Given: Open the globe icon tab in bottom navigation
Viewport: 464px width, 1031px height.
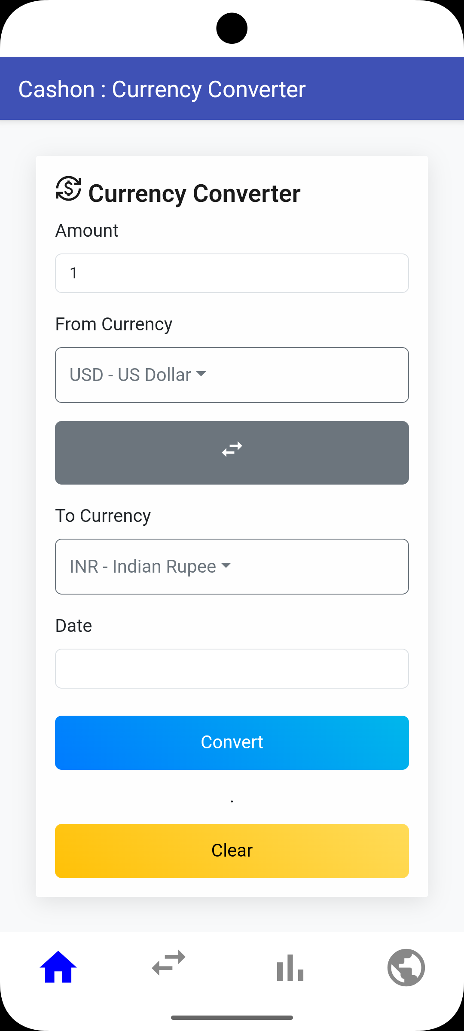Looking at the screenshot, I should (406, 967).
